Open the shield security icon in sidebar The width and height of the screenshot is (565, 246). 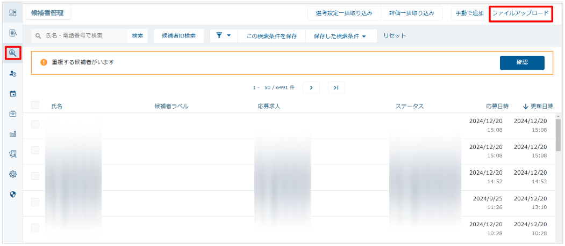click(x=13, y=194)
